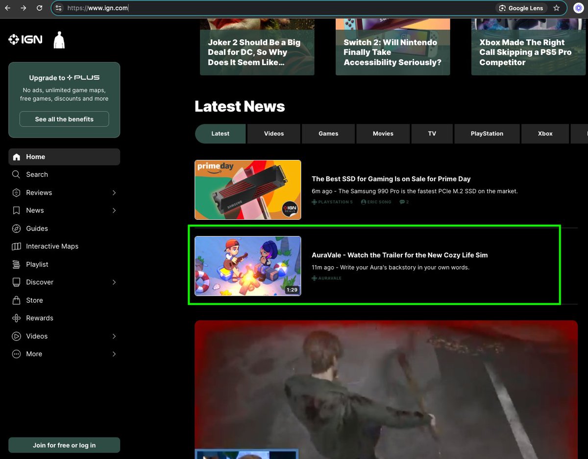This screenshot has height=459, width=588.
Task: Open the AuraVale trailer headline
Action: pos(400,255)
